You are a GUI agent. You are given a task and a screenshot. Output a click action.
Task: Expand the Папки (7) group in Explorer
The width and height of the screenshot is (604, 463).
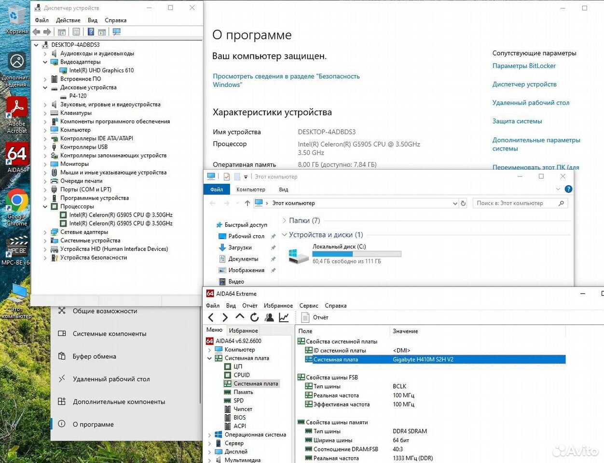pos(284,220)
